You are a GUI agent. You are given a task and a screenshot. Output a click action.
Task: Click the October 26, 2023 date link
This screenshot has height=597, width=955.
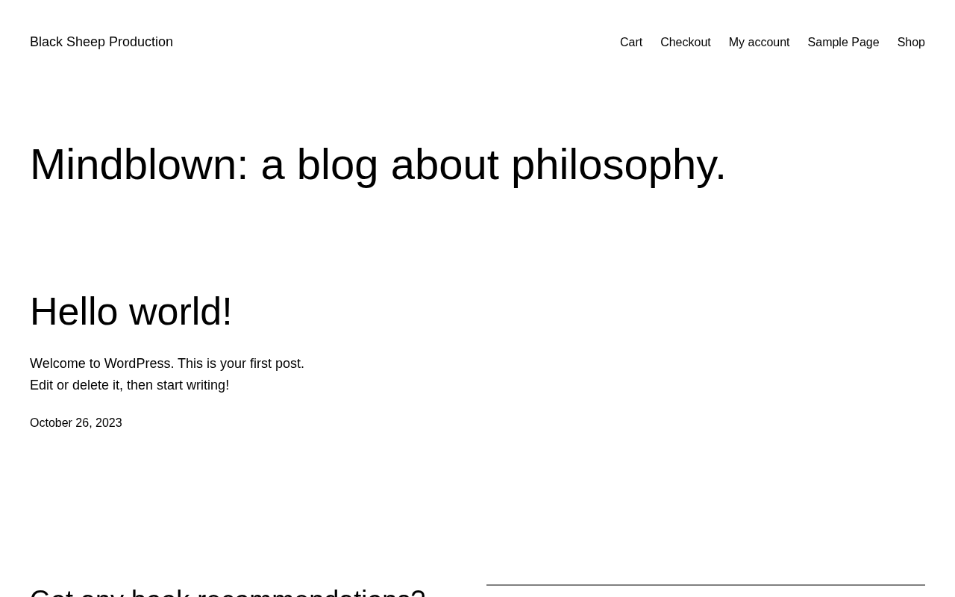(x=76, y=422)
